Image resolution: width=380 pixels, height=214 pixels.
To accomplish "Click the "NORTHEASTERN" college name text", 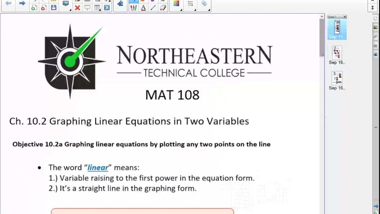I will coord(194,55).
